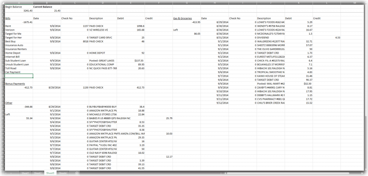Click the Car Payment cell
Image resolution: width=368 pixels, height=176 pixels.
point(19,72)
